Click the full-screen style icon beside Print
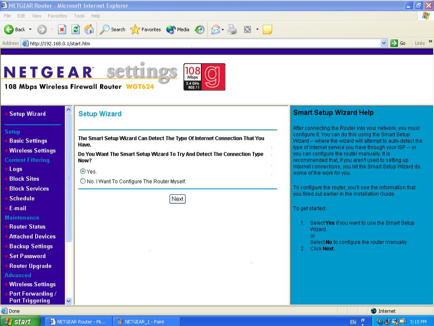Screen dimensions: 434x326 [x=248, y=29]
